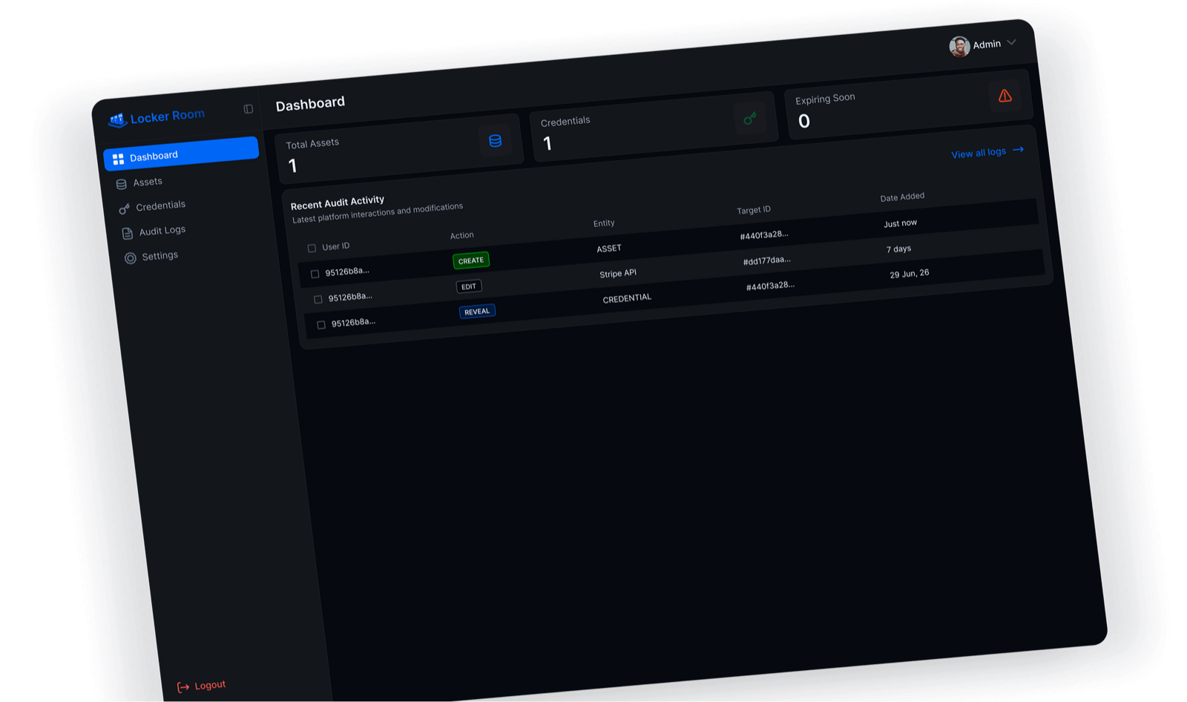Check the box in the CREATE row
This screenshot has height=702, width=1187.
coord(315,274)
